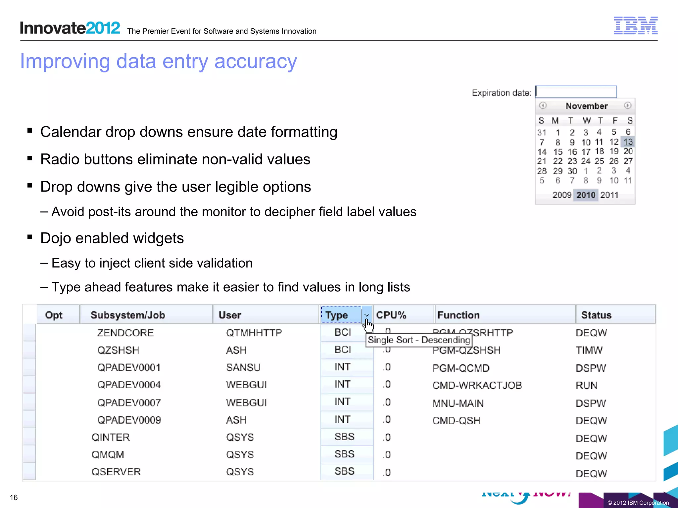Screen dimensions: 678x508
Task: Click the MNU-MAIN function cell
Action: (458, 403)
